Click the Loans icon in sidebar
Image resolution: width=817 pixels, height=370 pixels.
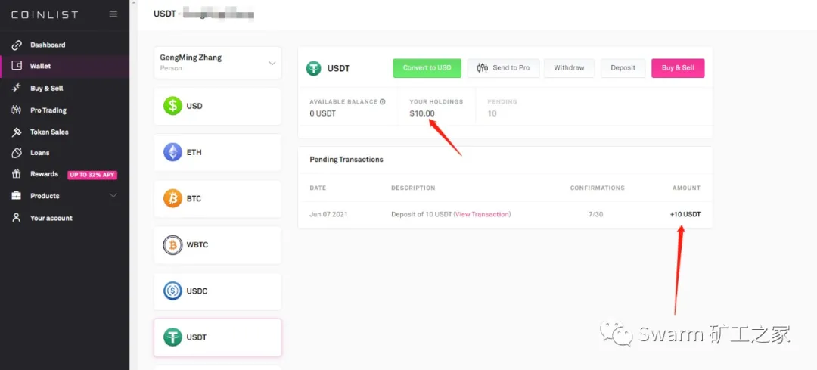[17, 153]
